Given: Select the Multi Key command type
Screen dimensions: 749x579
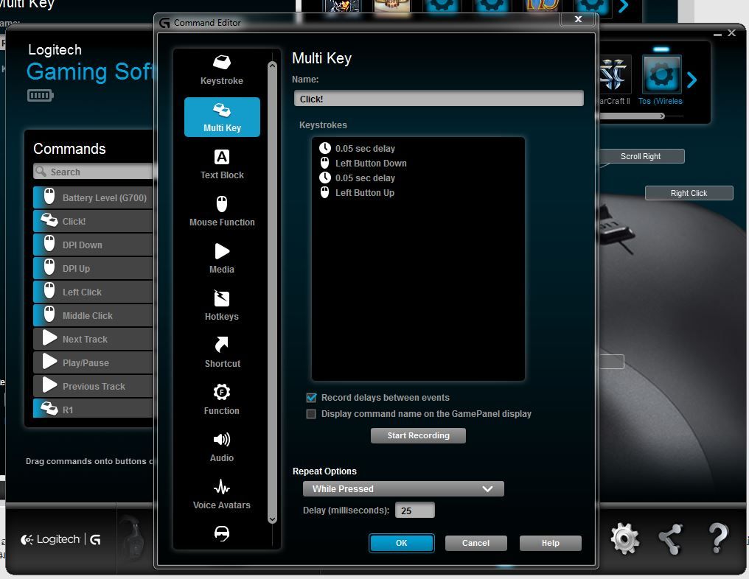Looking at the screenshot, I should click(x=222, y=117).
